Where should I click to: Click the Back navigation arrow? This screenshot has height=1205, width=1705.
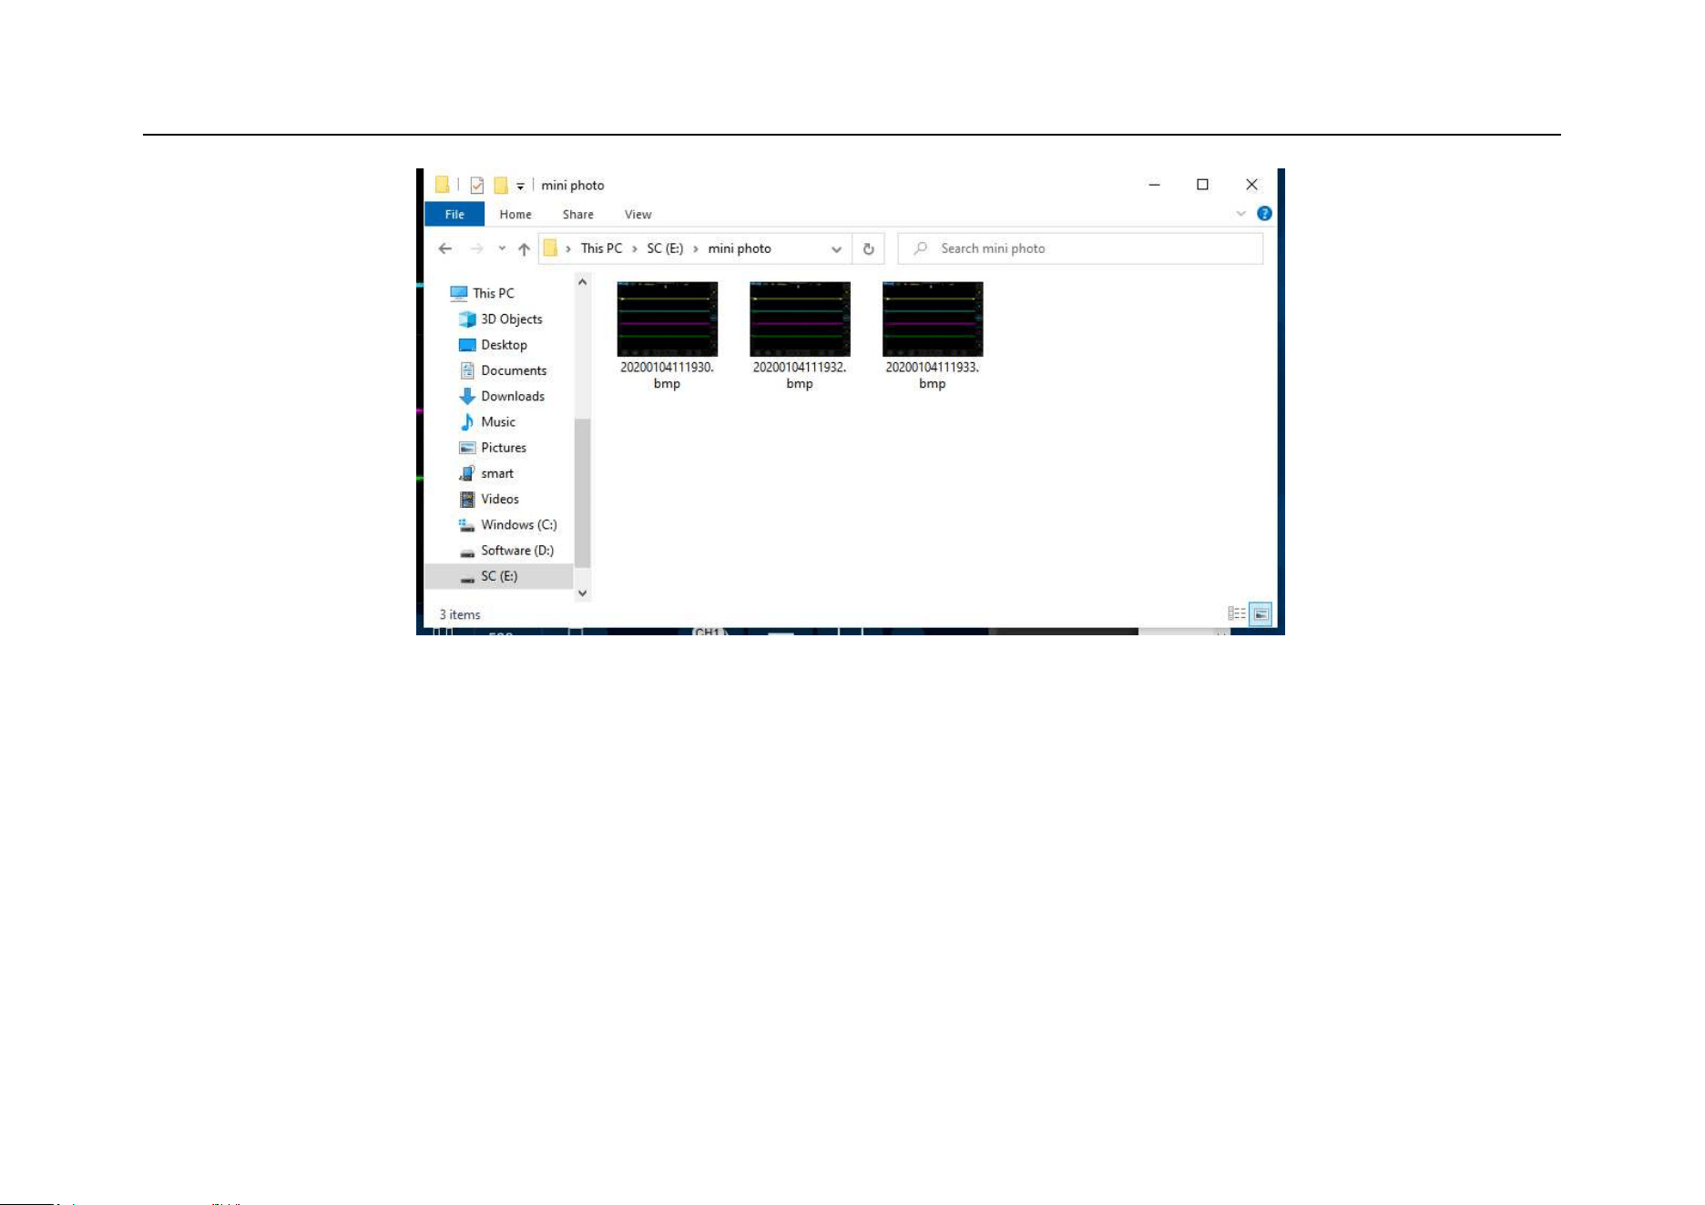pyautogui.click(x=444, y=248)
